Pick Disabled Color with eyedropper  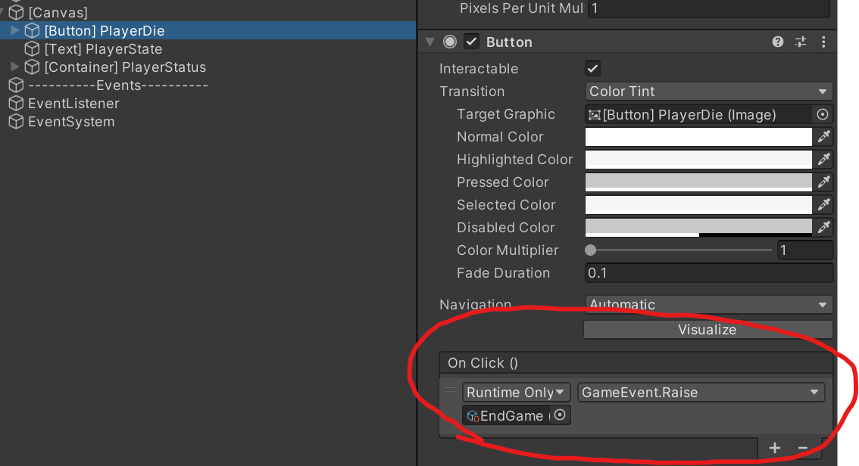click(x=824, y=228)
